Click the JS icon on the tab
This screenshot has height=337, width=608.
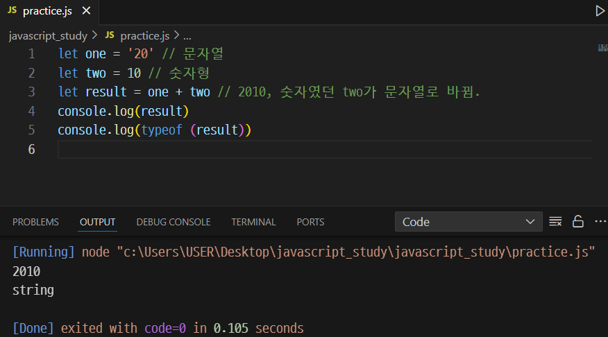coord(12,10)
